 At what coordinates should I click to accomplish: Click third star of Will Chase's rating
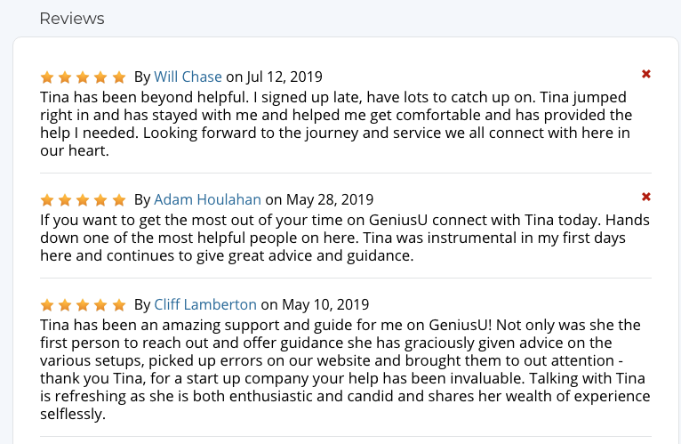[84, 77]
